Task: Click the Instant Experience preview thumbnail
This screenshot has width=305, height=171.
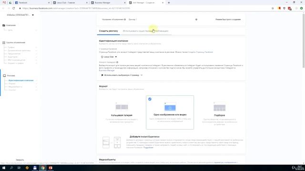Action: [112, 142]
